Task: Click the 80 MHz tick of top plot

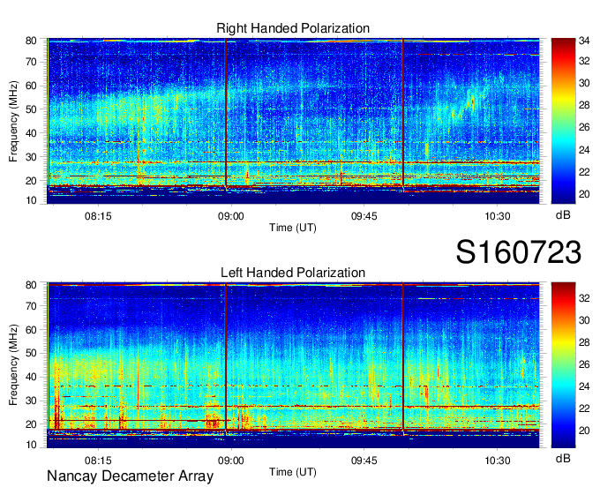Action: (x=31, y=41)
